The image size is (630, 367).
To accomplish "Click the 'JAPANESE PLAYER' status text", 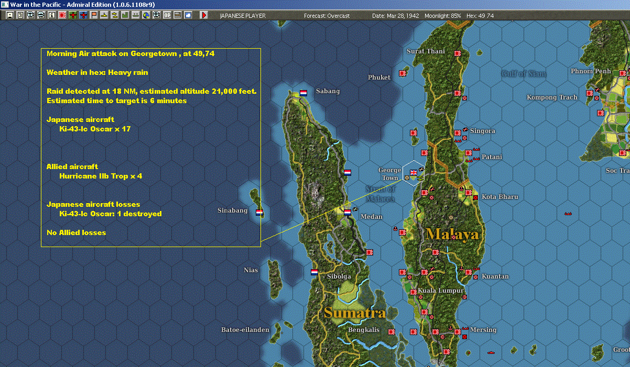I will (243, 16).
